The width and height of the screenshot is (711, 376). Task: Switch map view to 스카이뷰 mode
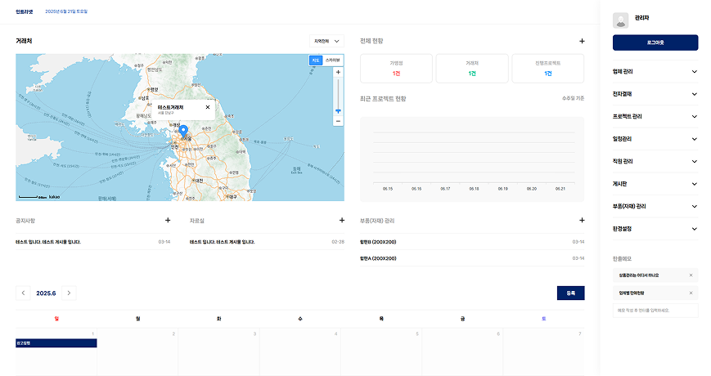click(x=332, y=60)
